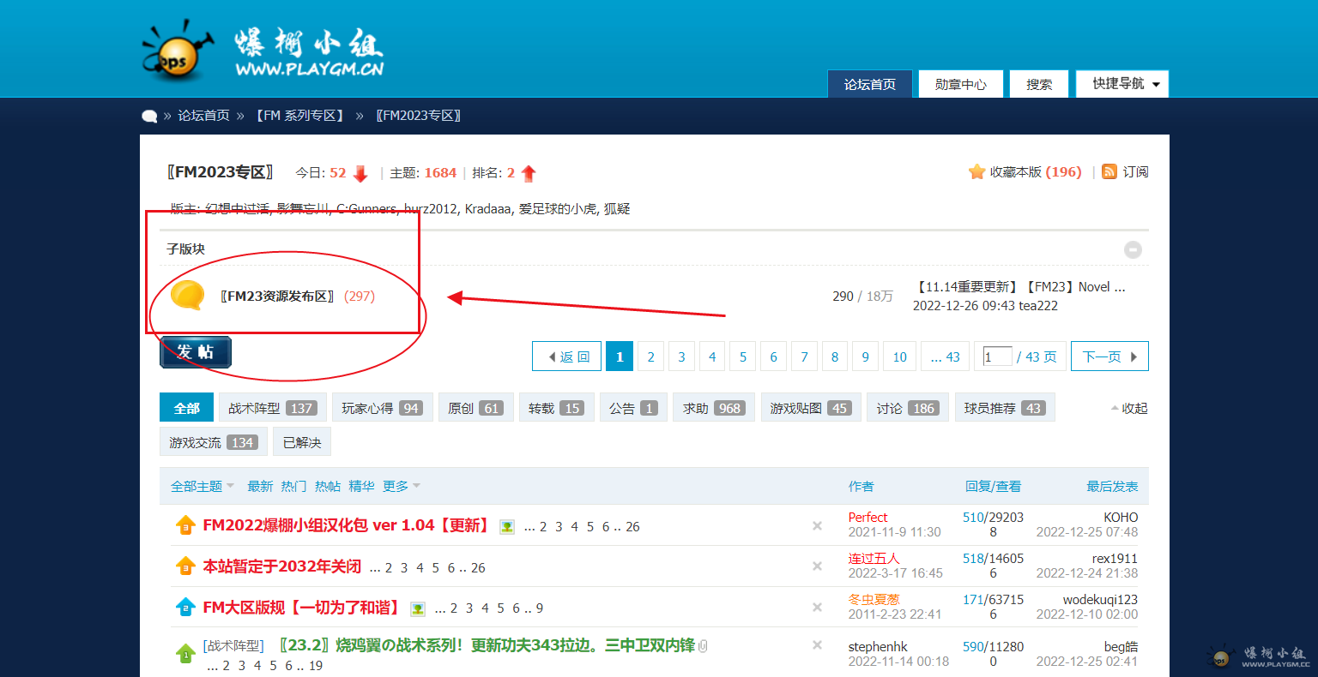Open author stephenhk's profile

(x=878, y=647)
